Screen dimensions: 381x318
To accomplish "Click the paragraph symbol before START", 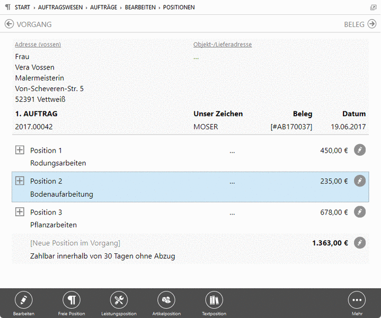I will (x=8, y=7).
